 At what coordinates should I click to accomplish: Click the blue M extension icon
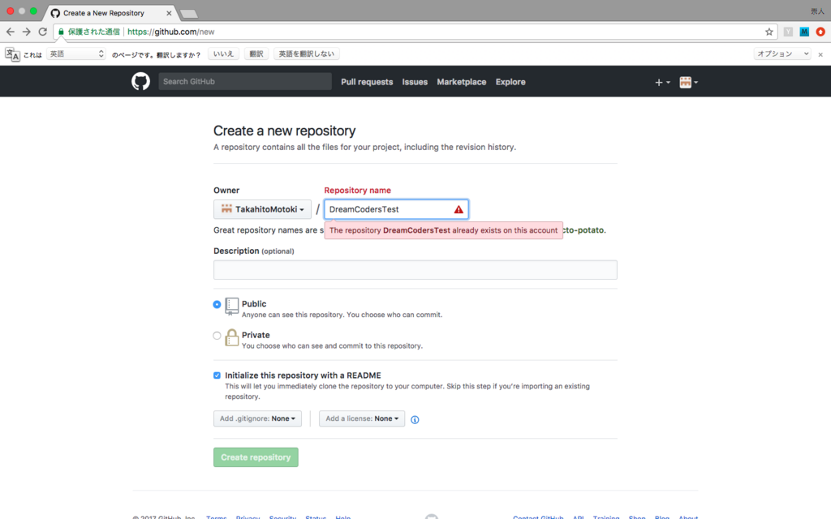804,32
